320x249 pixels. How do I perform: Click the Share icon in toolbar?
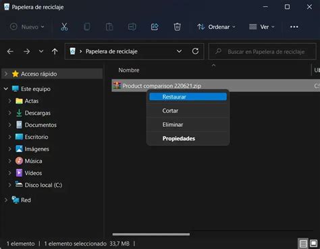click(155, 27)
